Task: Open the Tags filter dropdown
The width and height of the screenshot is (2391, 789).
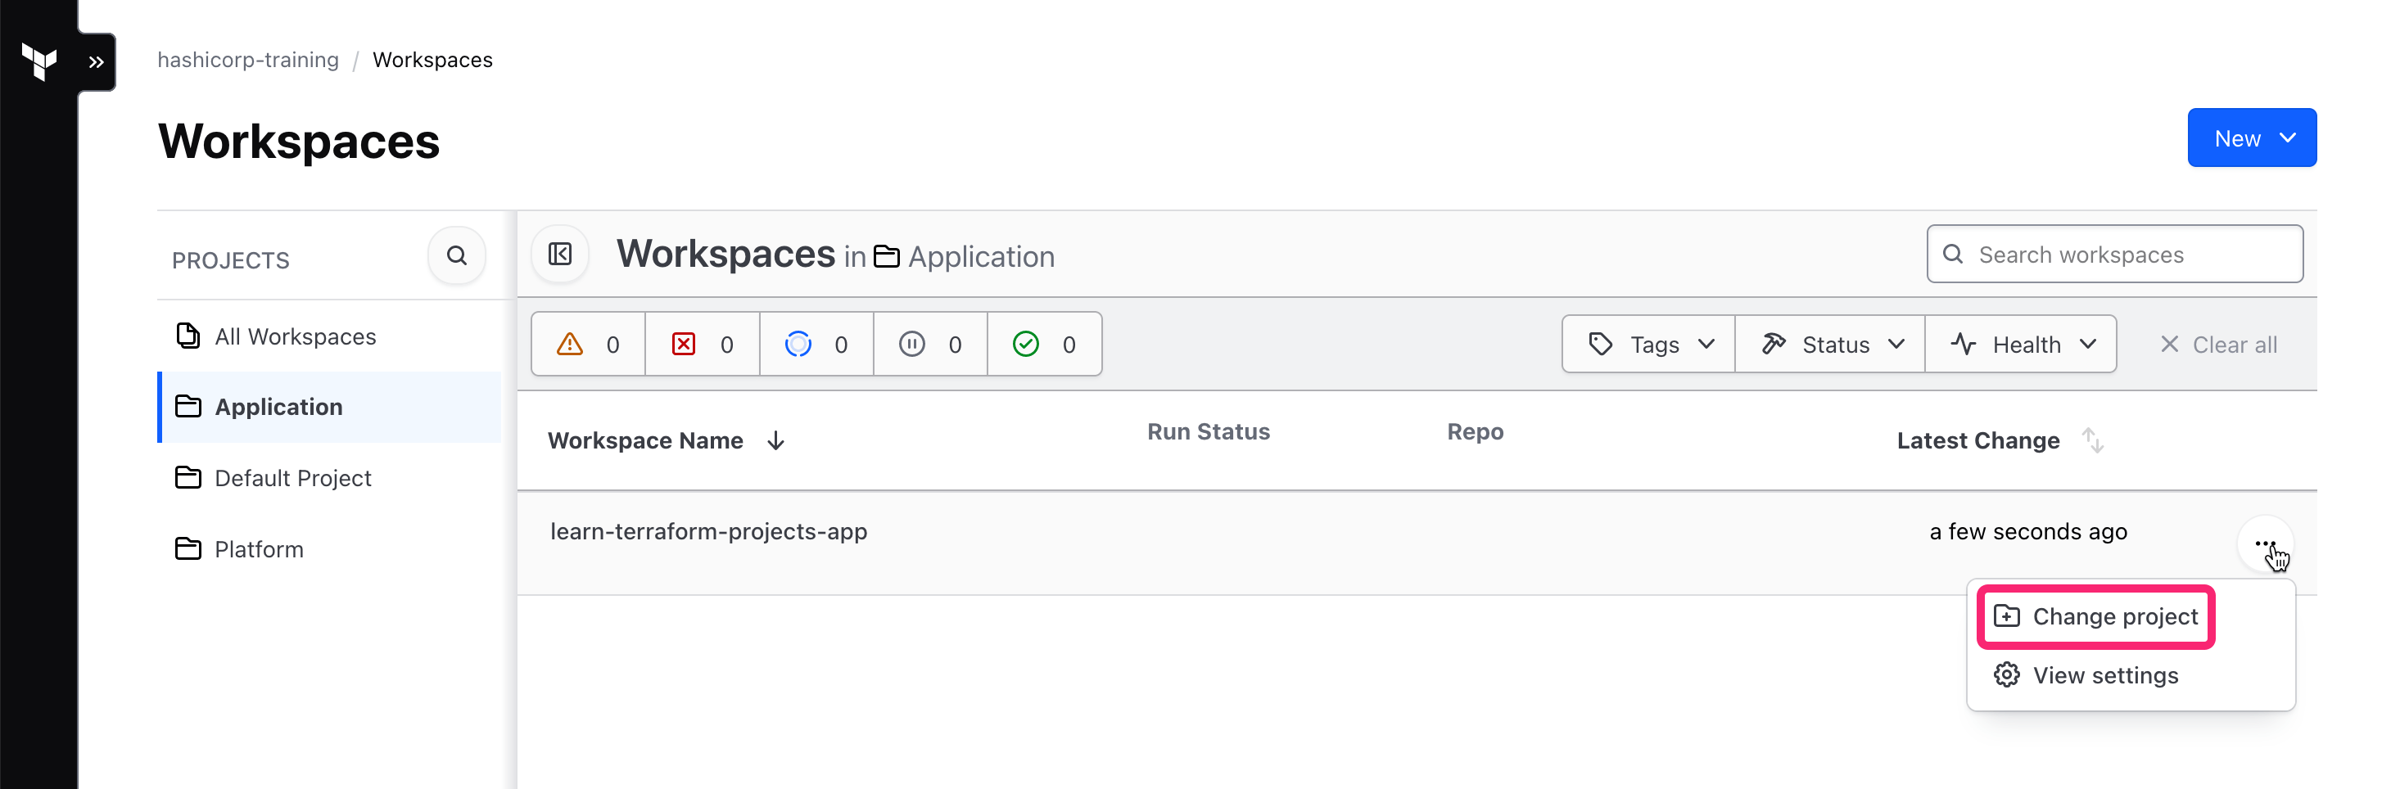Action: point(1648,345)
